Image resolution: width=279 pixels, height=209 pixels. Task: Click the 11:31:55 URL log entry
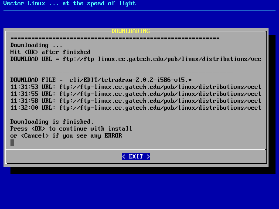[x=136, y=94]
